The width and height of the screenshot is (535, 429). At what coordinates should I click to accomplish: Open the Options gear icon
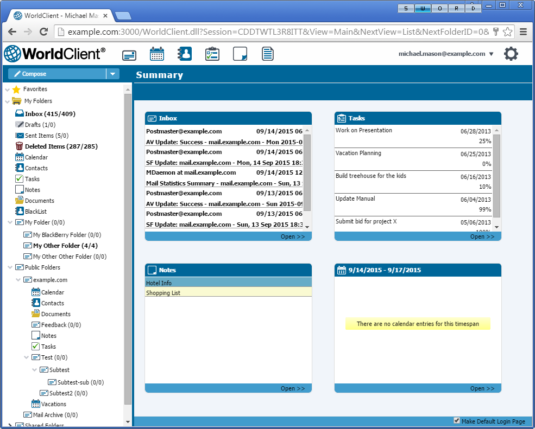[x=511, y=54]
